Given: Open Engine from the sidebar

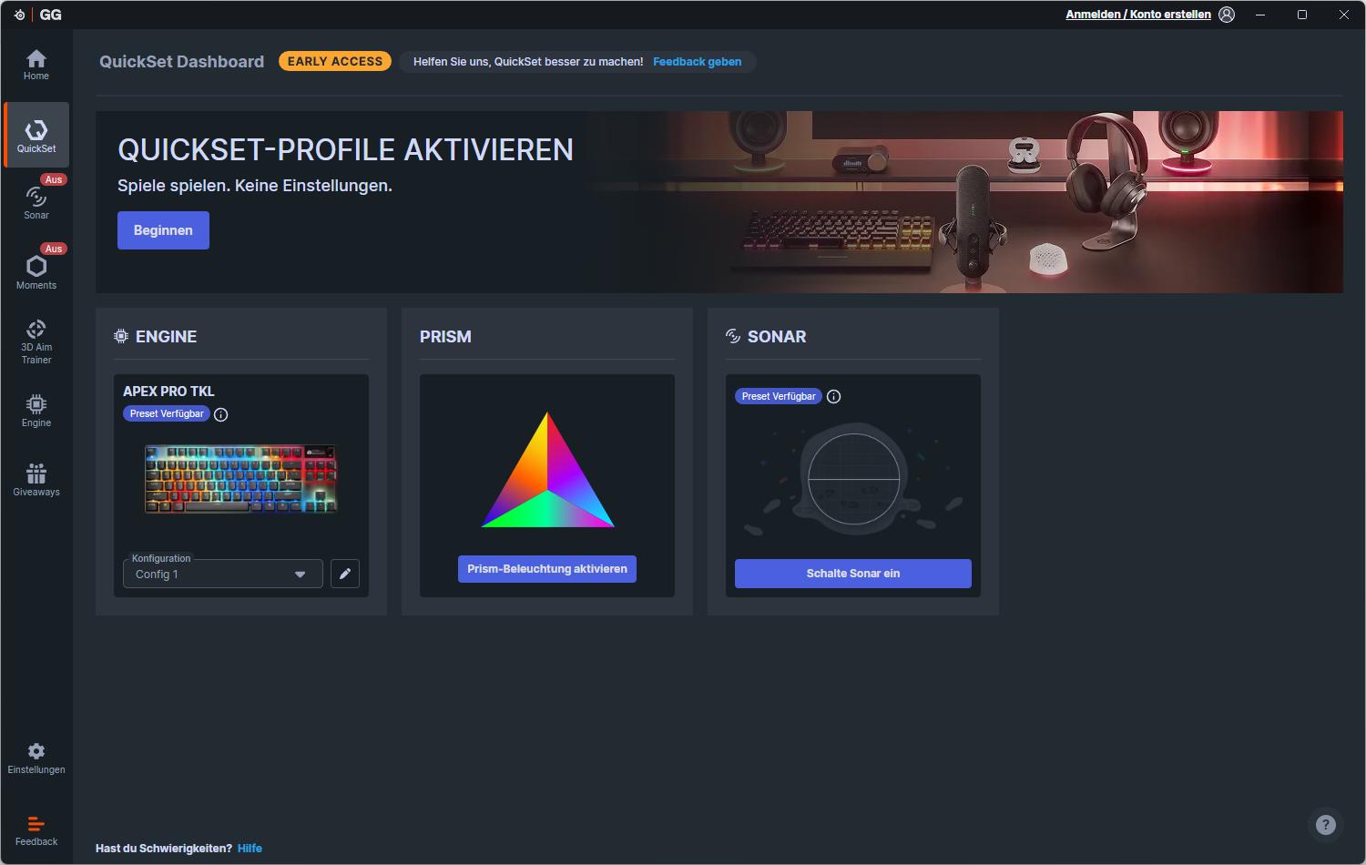Looking at the screenshot, I should point(36,410).
